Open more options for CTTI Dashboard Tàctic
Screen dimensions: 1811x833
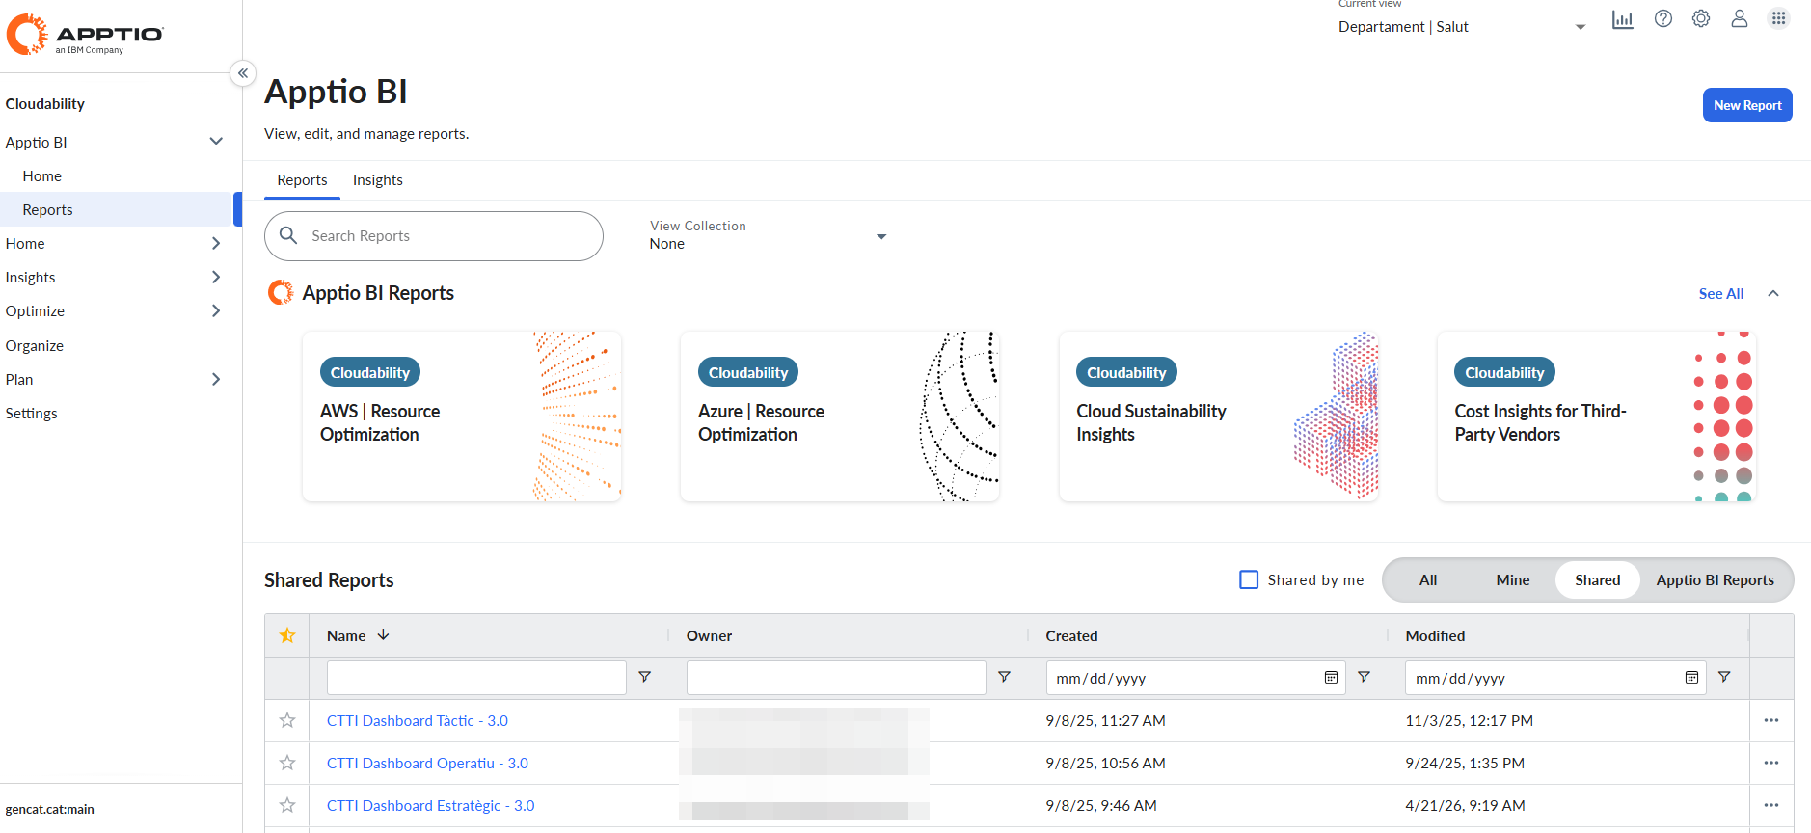[1771, 720]
